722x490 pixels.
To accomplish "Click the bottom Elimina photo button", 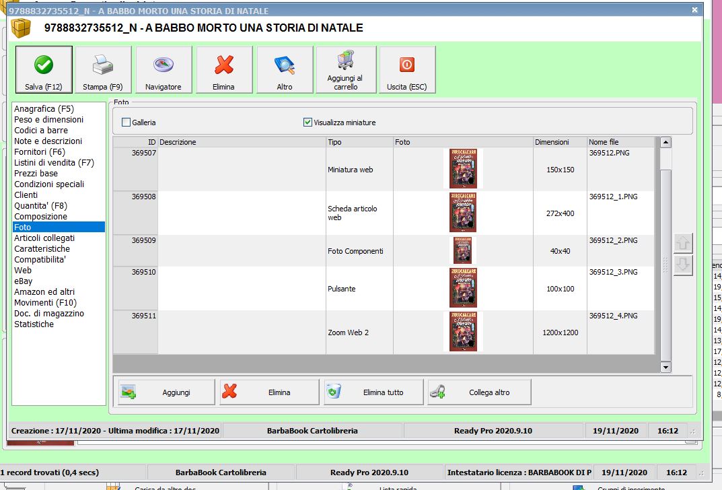I will (269, 392).
